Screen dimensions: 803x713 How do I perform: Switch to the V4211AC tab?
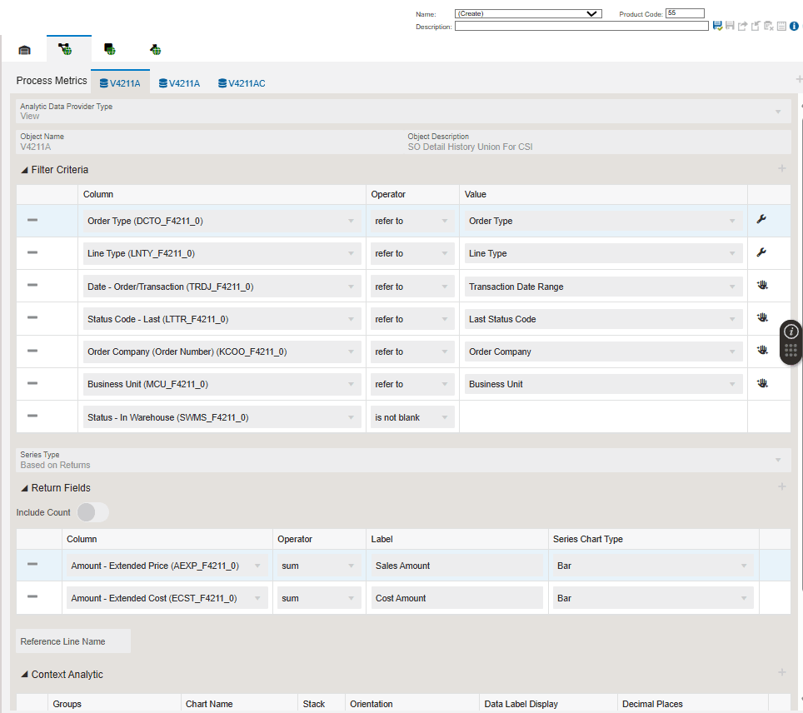(x=242, y=83)
